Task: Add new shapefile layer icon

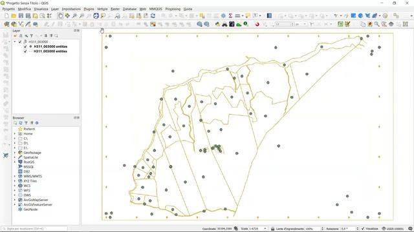Action: tap(21, 24)
